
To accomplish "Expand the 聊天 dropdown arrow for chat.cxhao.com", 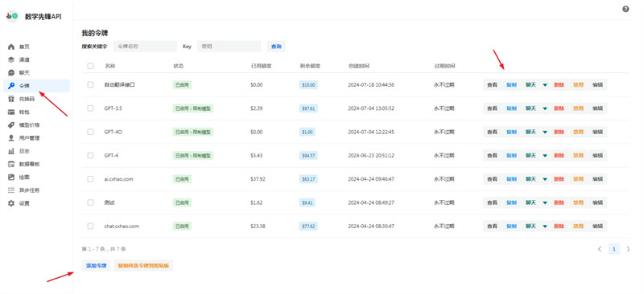I will (x=545, y=226).
